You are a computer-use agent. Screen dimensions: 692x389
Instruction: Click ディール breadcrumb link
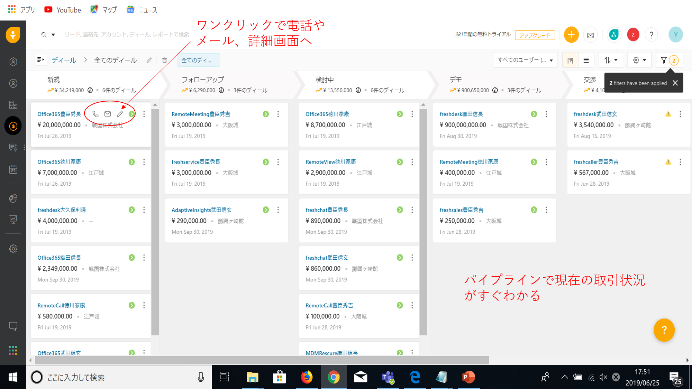pos(64,60)
